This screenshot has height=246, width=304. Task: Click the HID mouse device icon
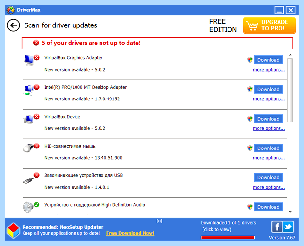pos(28,148)
